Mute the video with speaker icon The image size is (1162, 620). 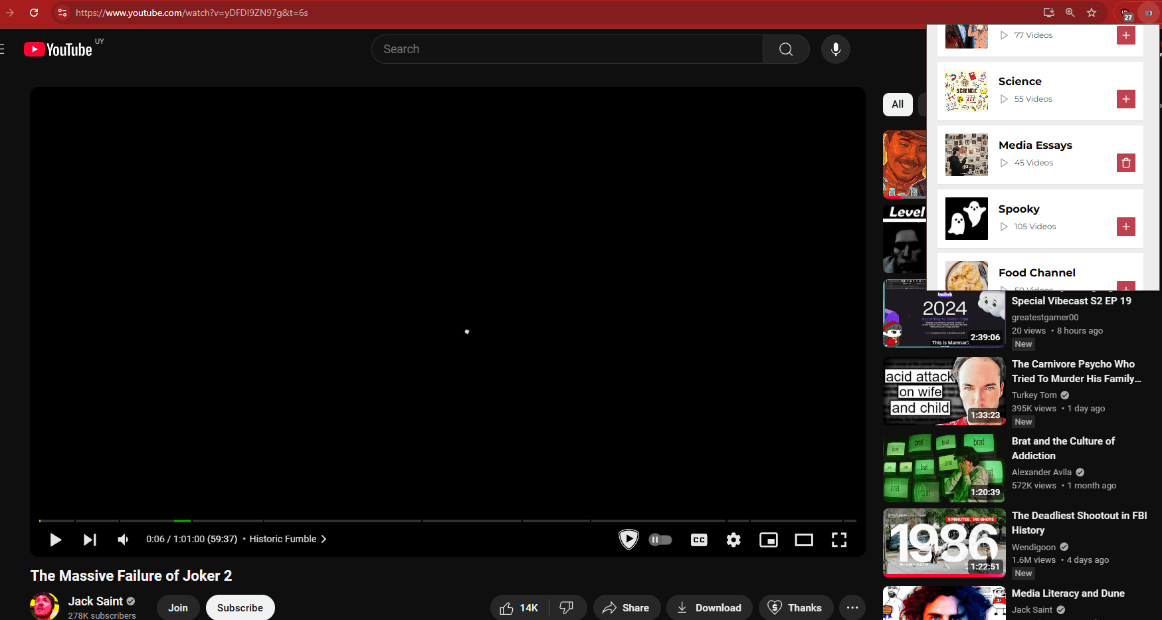tap(124, 540)
